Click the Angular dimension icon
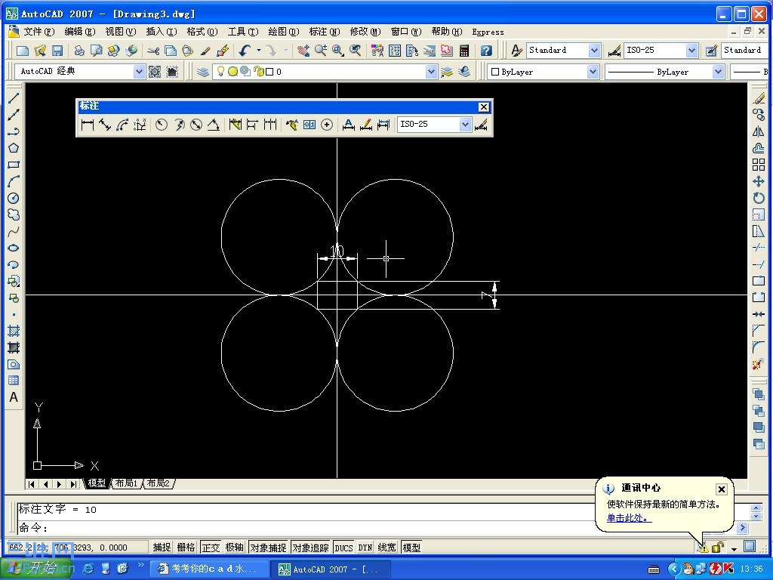Viewport: 773px width, 580px height. pos(213,125)
